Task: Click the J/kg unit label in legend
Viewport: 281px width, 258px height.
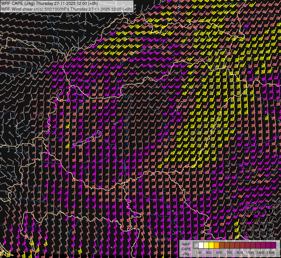Action: (186, 253)
